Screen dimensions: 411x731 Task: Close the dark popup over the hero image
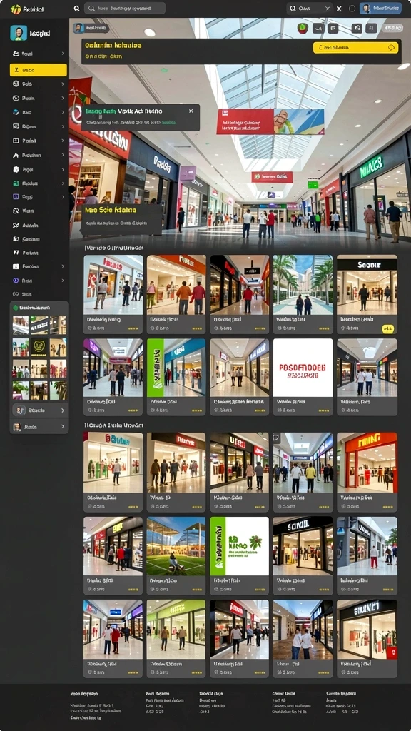(191, 111)
